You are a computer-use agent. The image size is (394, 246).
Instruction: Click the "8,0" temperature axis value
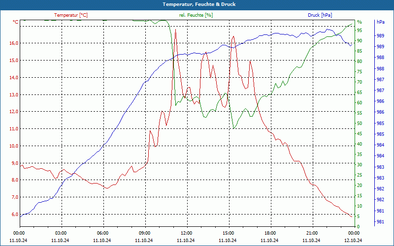[x=15, y=180]
